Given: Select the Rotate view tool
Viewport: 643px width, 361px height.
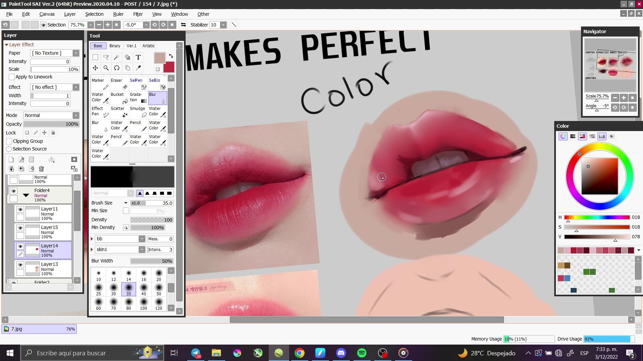Looking at the screenshot, I should tap(117, 68).
